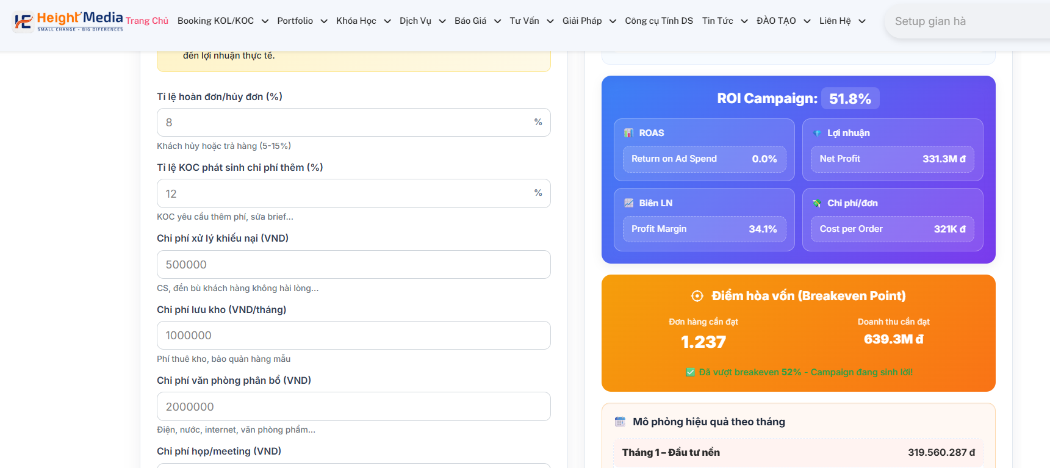Expand the Liên Hệ dropdown arrow
Screen dimensions: 1050x468
coord(862,21)
